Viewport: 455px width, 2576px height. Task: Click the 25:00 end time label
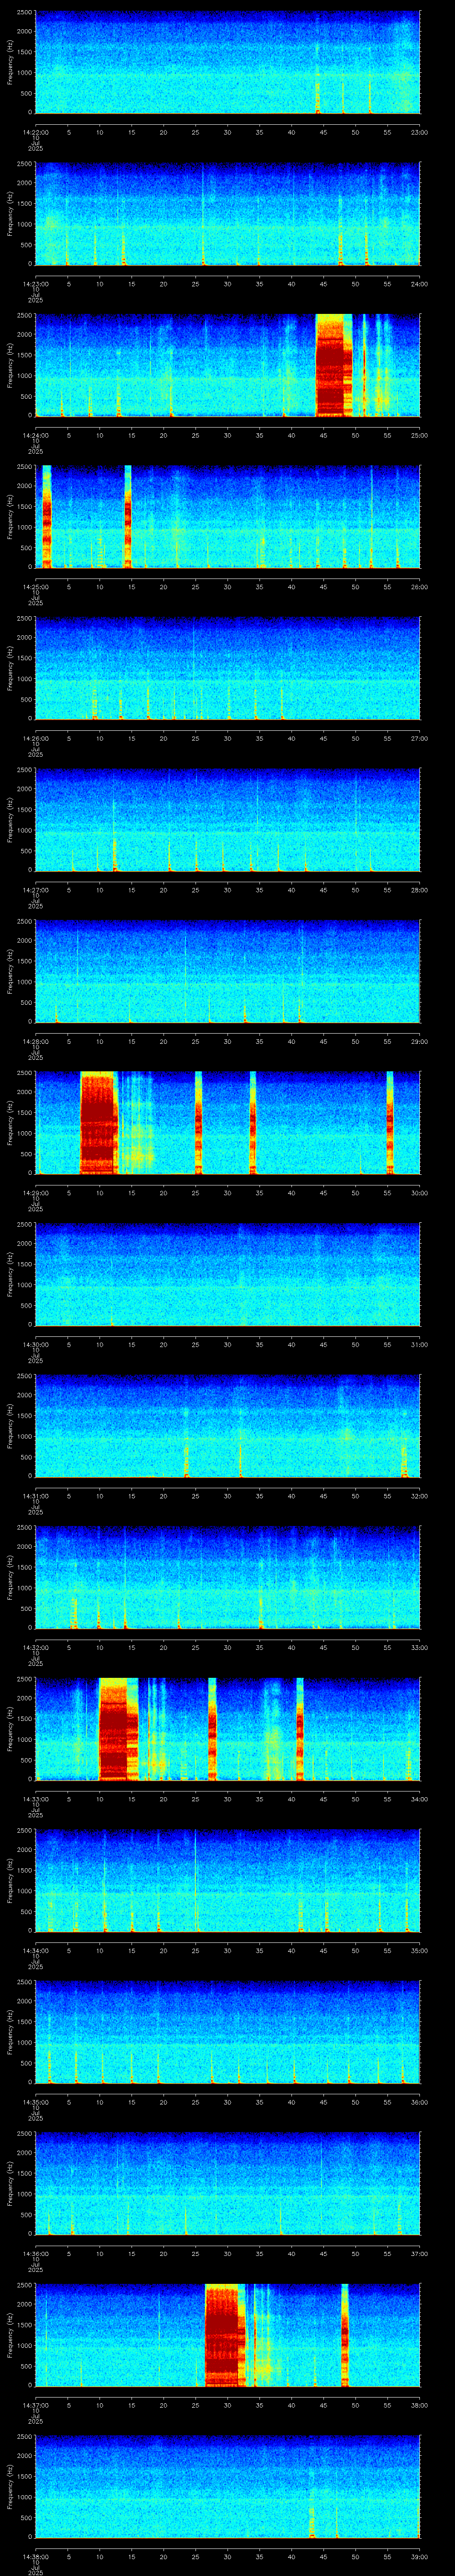click(420, 435)
